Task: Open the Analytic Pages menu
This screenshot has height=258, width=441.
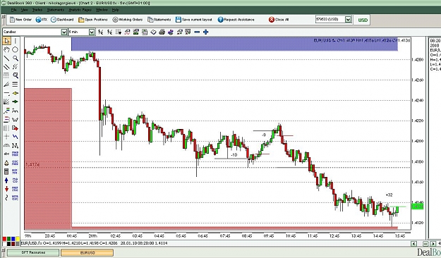Action: tap(80, 10)
